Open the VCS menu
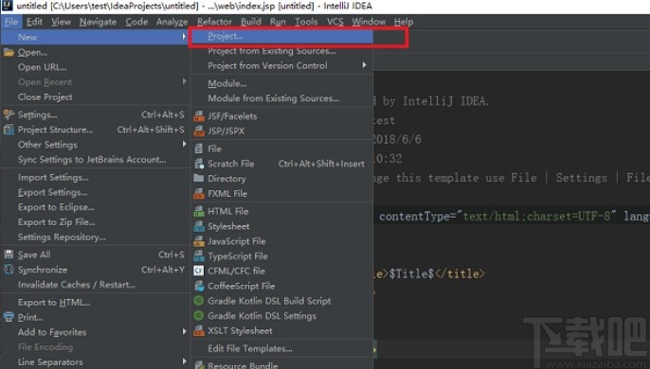 (335, 22)
